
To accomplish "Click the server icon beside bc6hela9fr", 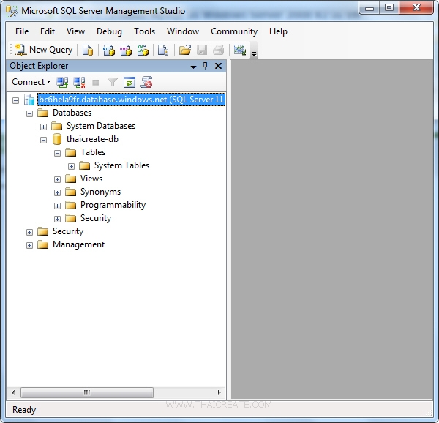I will [29, 100].
